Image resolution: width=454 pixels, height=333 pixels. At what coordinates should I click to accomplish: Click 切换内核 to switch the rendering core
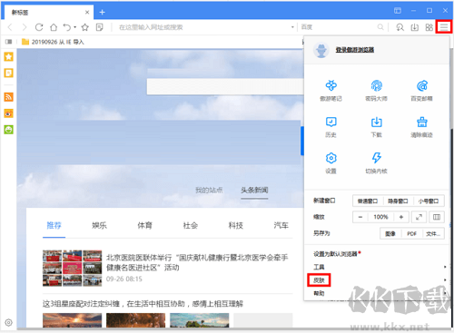376,163
